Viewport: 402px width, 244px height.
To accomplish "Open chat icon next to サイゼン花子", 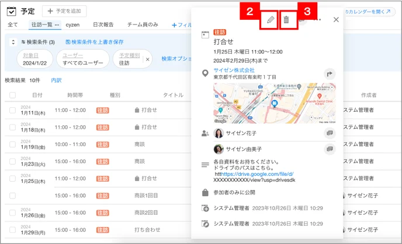I will [330, 133].
